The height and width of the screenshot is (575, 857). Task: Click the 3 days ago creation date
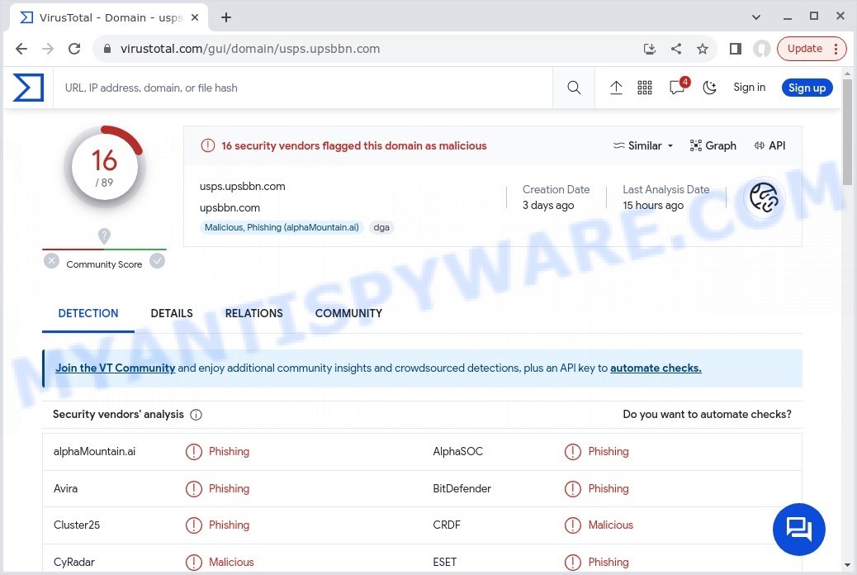tap(547, 205)
